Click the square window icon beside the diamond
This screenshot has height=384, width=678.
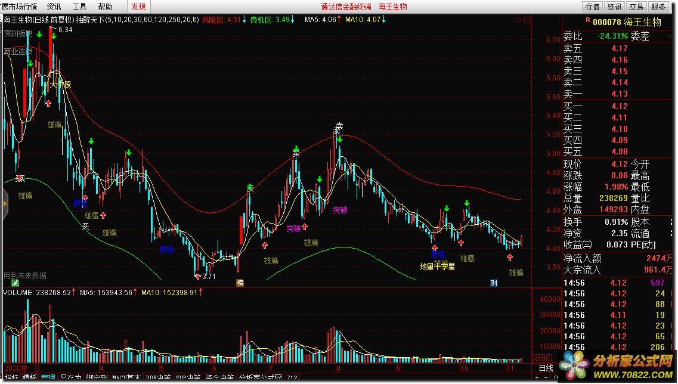point(527,20)
